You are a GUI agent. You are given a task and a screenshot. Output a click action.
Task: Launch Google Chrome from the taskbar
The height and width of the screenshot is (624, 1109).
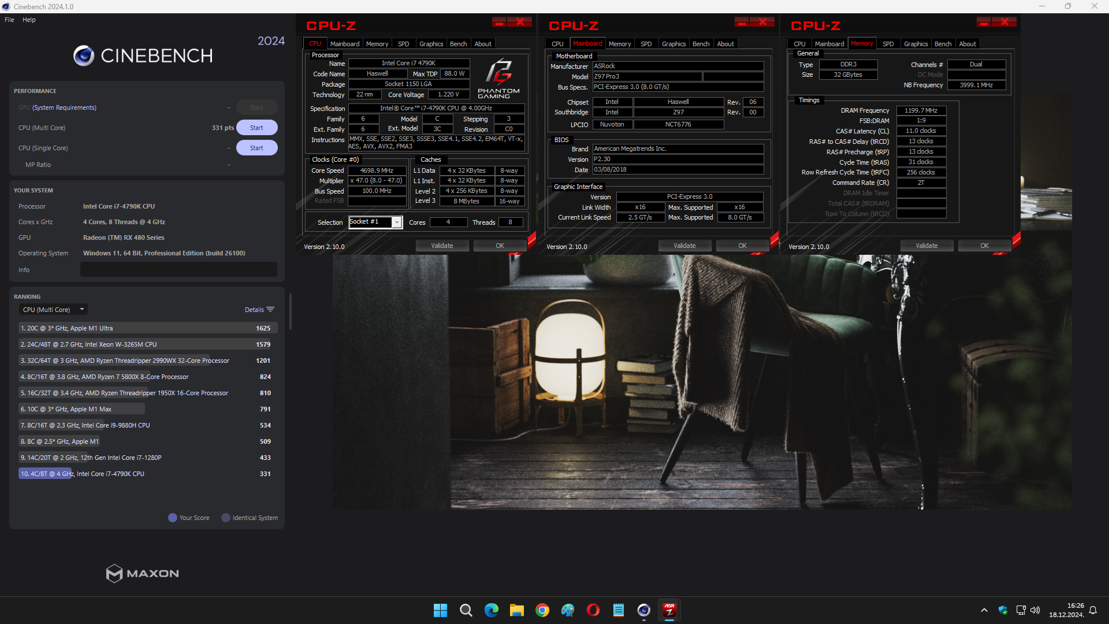click(x=542, y=610)
